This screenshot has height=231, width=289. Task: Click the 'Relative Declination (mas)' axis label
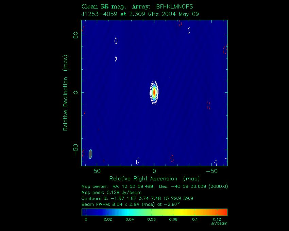pos(65,93)
